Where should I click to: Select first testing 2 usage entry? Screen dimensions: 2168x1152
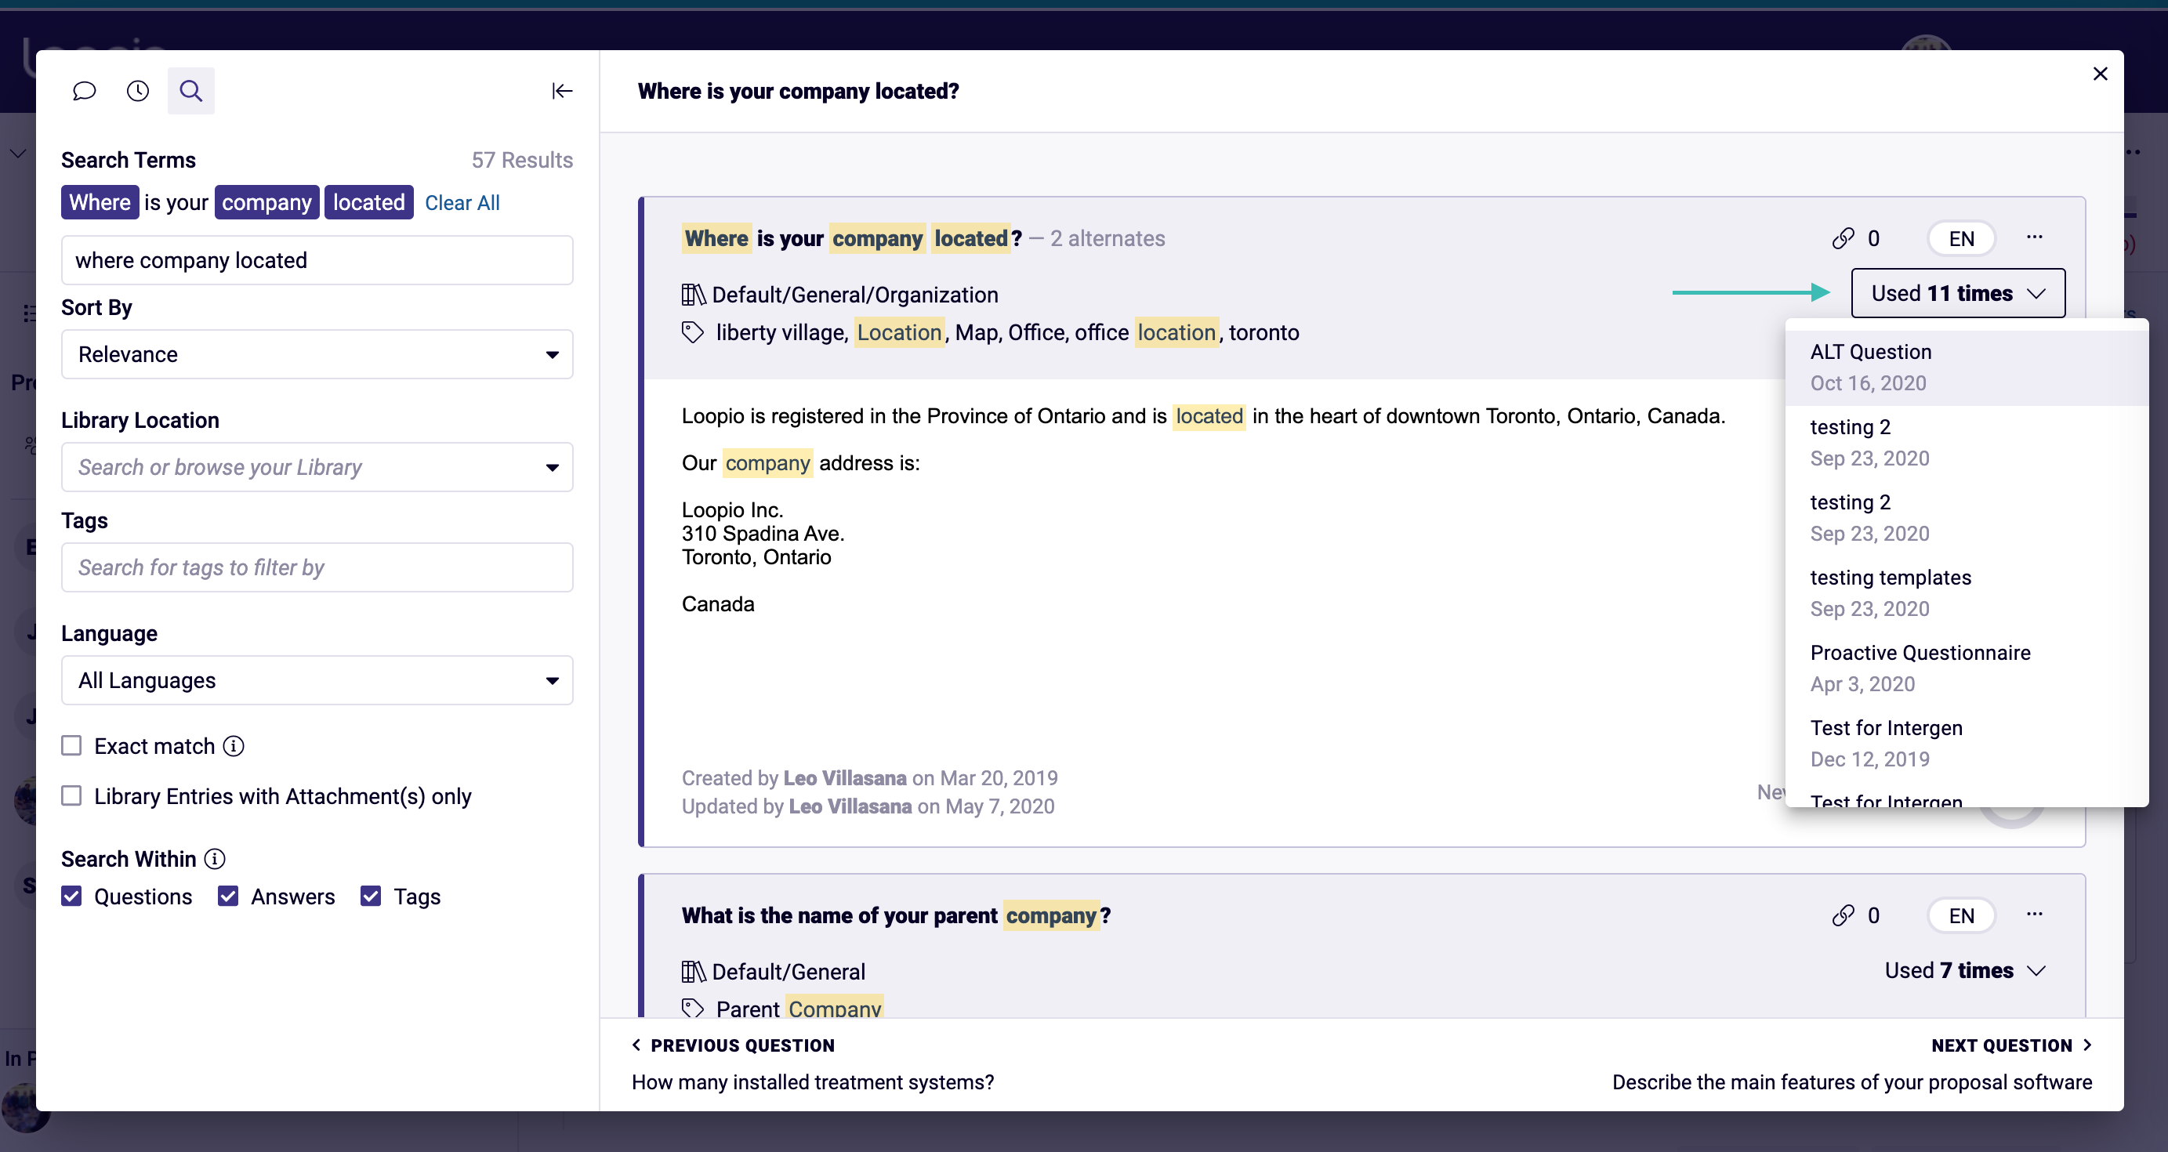coord(1966,443)
